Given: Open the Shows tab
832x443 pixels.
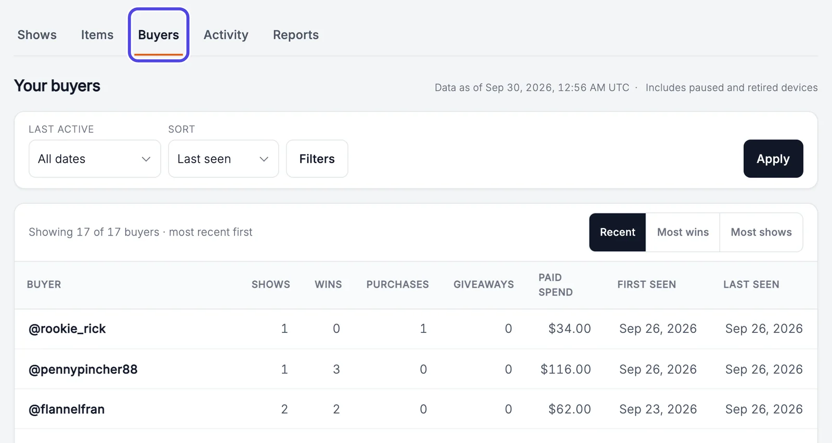Looking at the screenshot, I should click(37, 35).
